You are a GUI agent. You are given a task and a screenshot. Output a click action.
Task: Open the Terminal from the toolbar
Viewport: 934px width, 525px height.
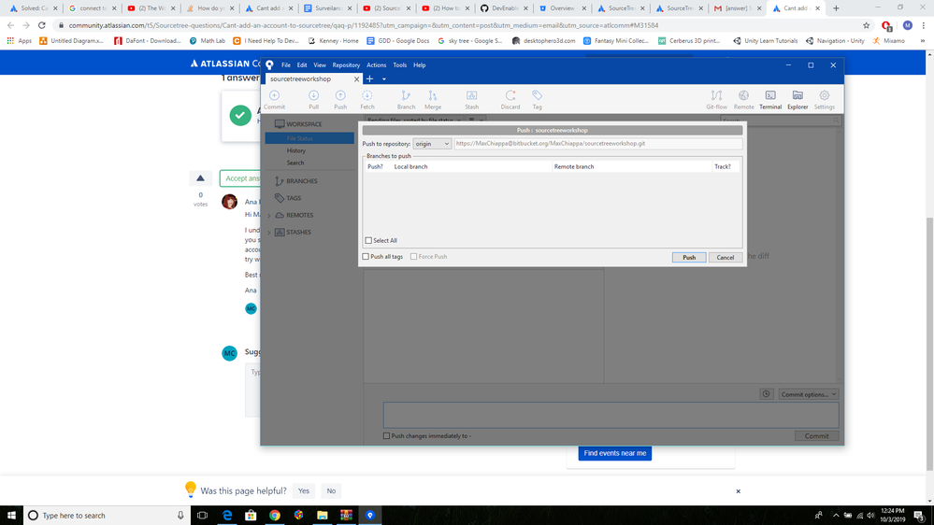click(x=770, y=99)
